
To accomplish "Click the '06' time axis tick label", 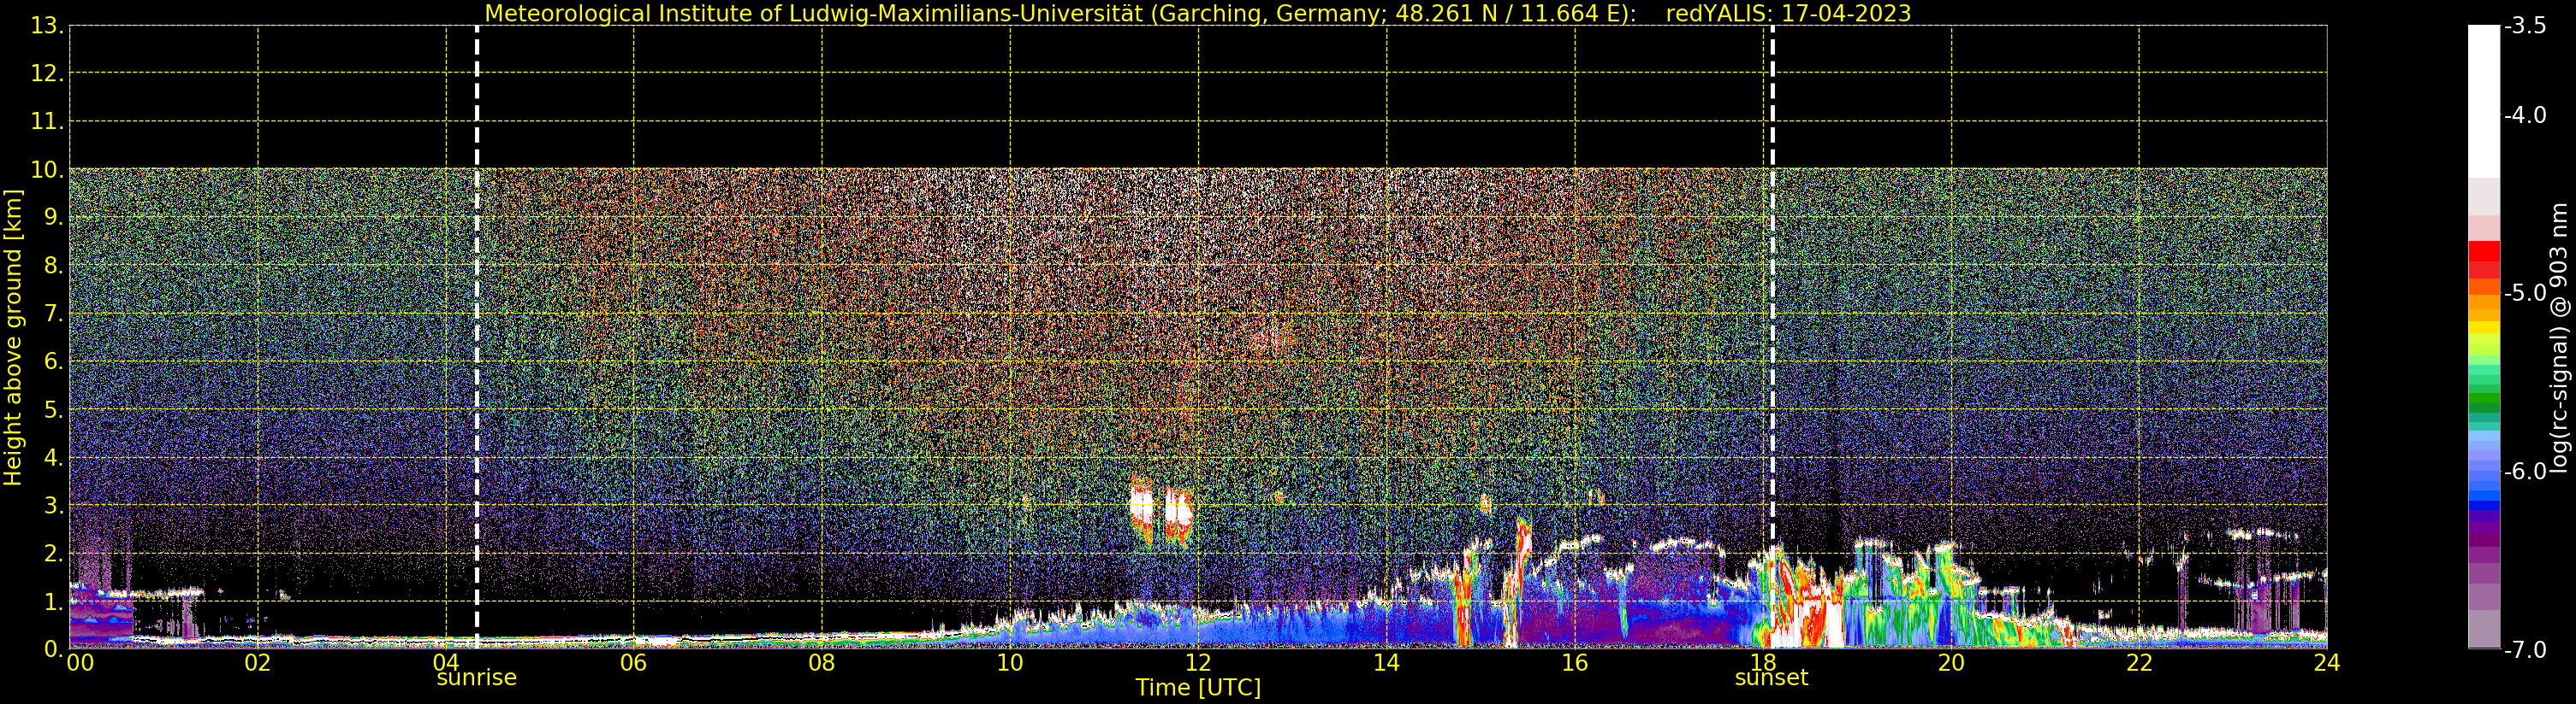I will click(x=634, y=663).
